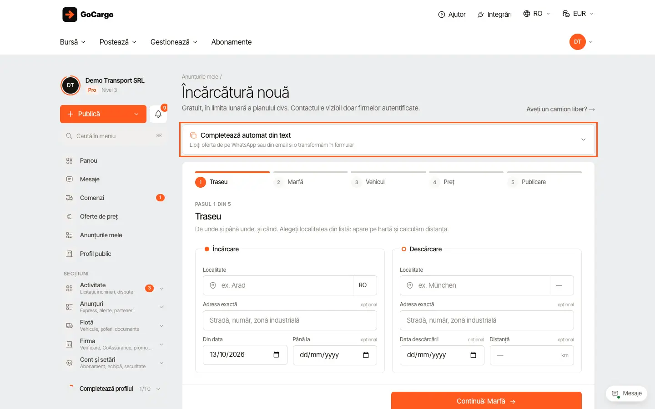Click the orange Publică button
The width and height of the screenshot is (655, 409).
point(103,114)
